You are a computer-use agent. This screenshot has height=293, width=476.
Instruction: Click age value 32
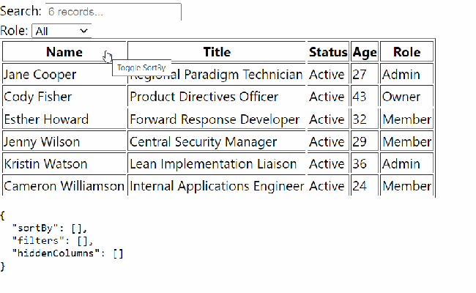click(x=365, y=119)
